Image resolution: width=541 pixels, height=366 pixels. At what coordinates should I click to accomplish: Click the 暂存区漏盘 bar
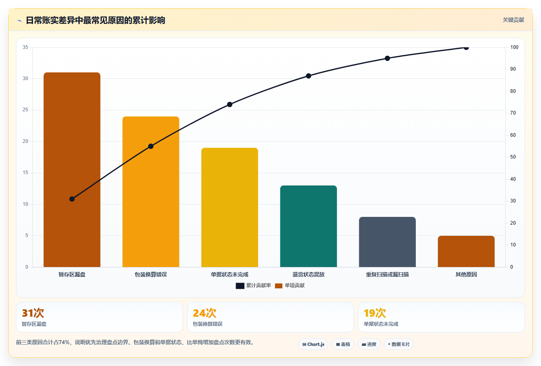pyautogui.click(x=72, y=170)
